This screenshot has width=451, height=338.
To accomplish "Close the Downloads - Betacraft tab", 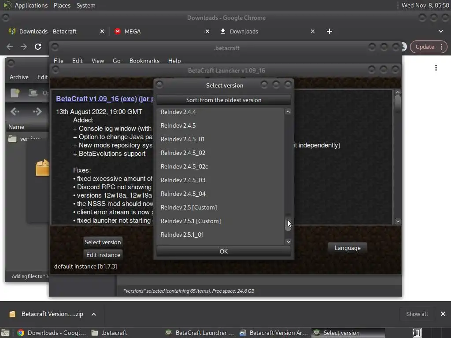I will (102, 31).
